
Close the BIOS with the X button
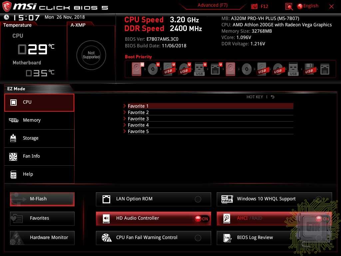[x=331, y=7]
